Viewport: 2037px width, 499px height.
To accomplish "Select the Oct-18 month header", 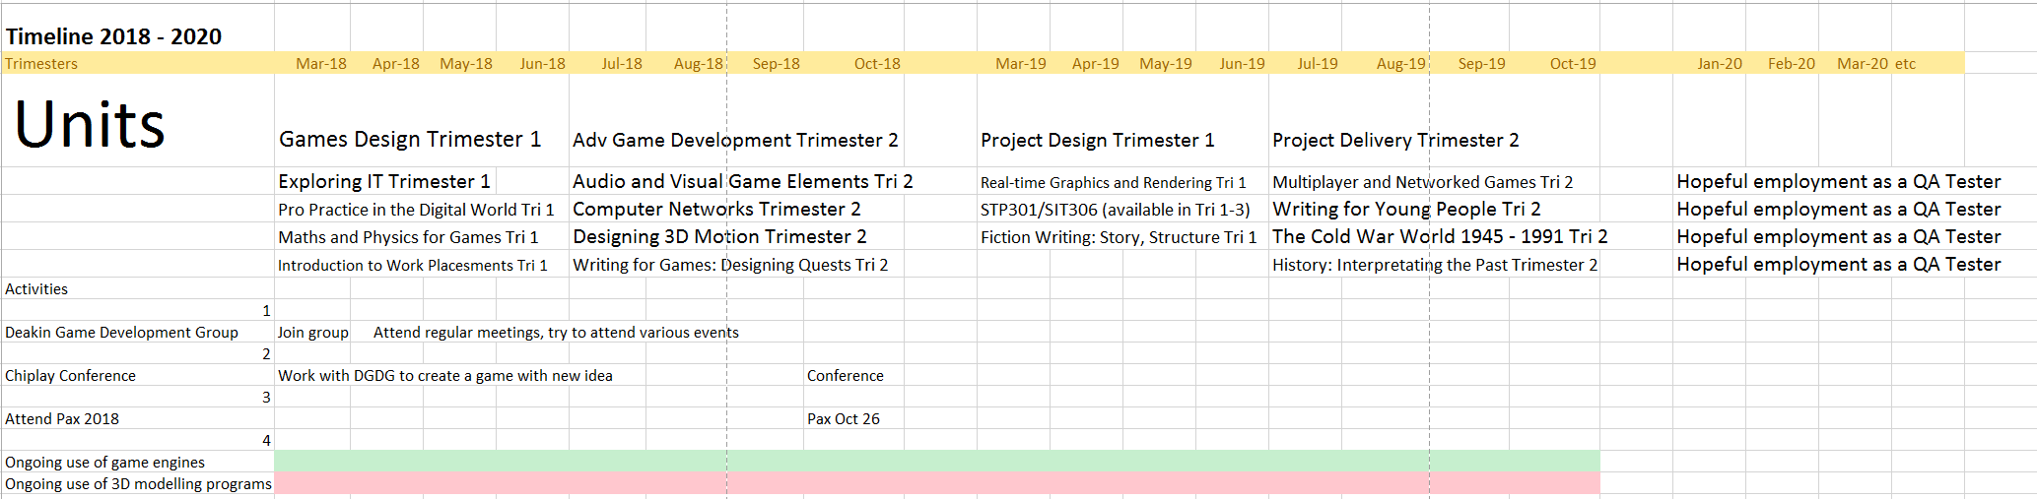I will pos(877,64).
